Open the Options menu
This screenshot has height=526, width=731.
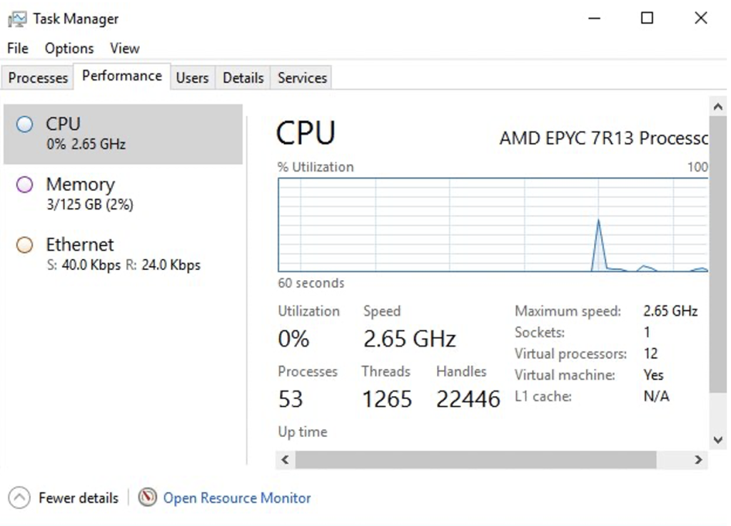[69, 48]
